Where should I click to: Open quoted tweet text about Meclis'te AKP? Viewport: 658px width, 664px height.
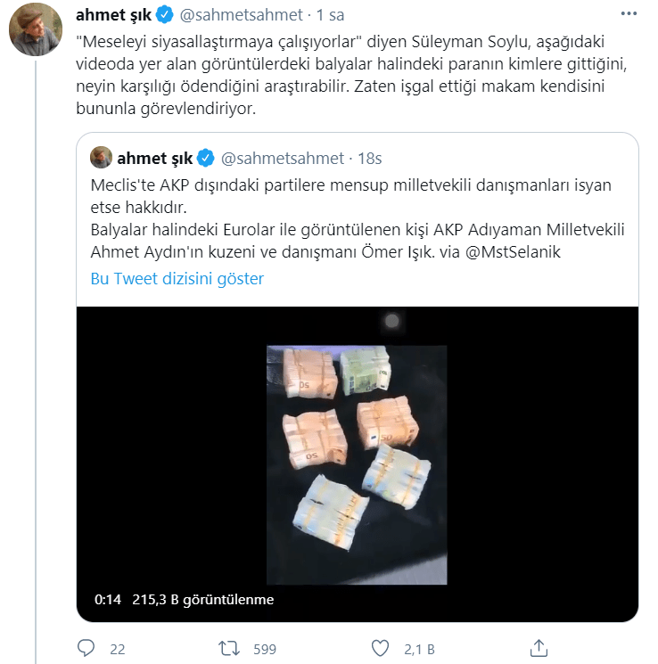[x=358, y=218]
